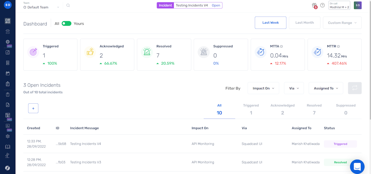The height and width of the screenshot is (174, 371).
Task: Open the settings gear in the sidebar
Action: point(8,136)
